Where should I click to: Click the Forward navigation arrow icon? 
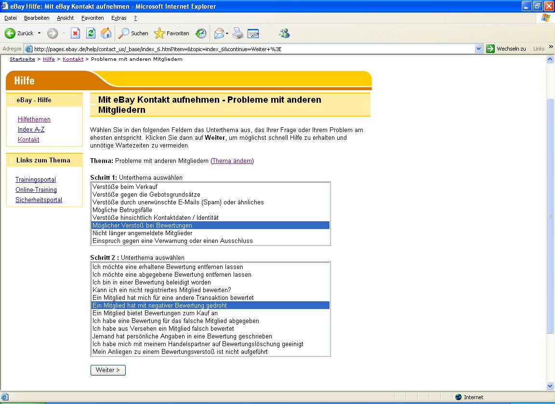[x=53, y=33]
